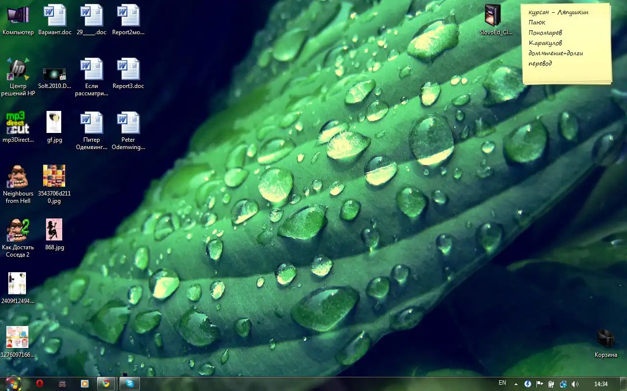627x391 pixels.
Task: Switch to the Google Chrome taskbar window
Action: coord(106,384)
